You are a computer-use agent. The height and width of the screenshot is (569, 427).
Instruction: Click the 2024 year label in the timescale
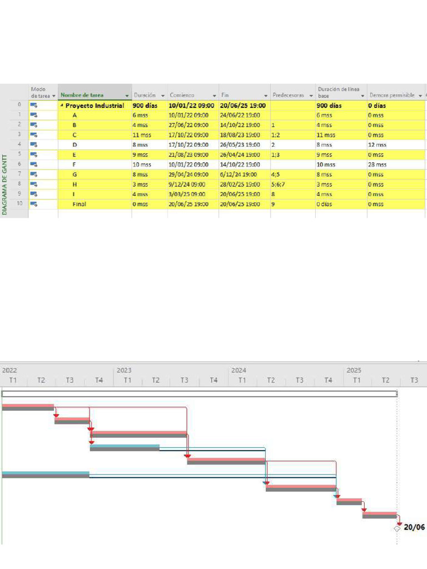pos(239,370)
